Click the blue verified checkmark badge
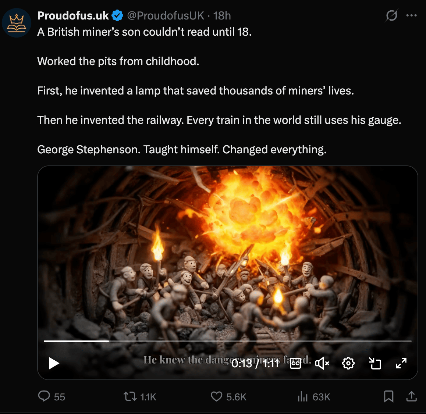The image size is (426, 414). [117, 16]
